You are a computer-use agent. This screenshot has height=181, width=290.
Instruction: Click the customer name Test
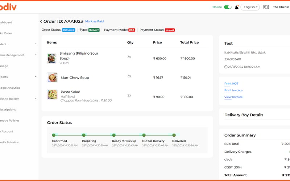click(228, 43)
